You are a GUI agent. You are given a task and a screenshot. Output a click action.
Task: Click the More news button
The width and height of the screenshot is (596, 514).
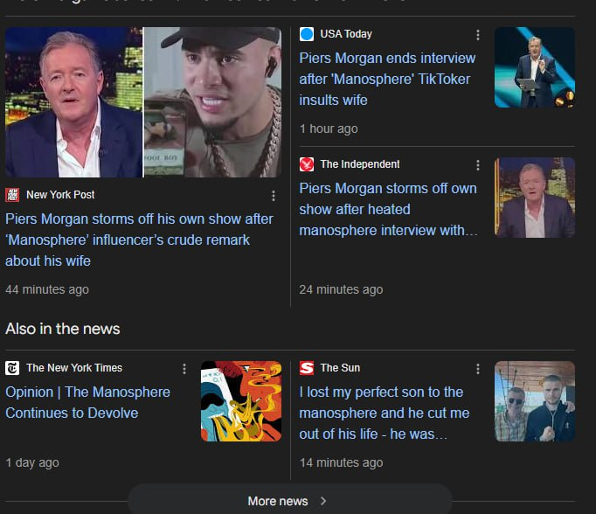(289, 501)
